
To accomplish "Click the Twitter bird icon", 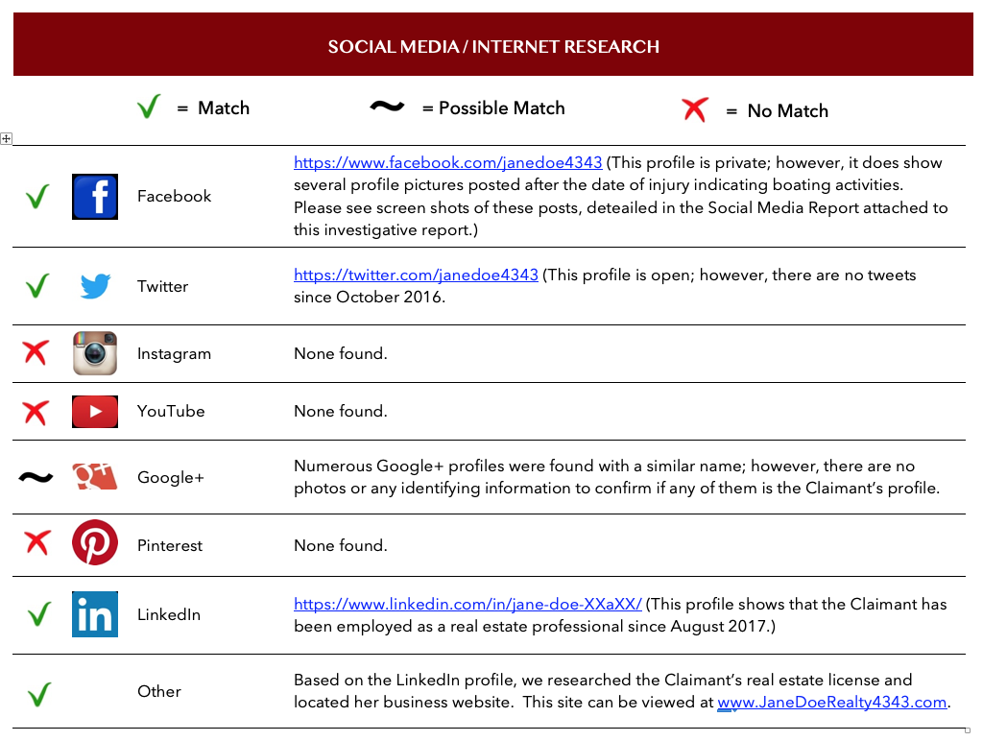I will click(x=95, y=286).
